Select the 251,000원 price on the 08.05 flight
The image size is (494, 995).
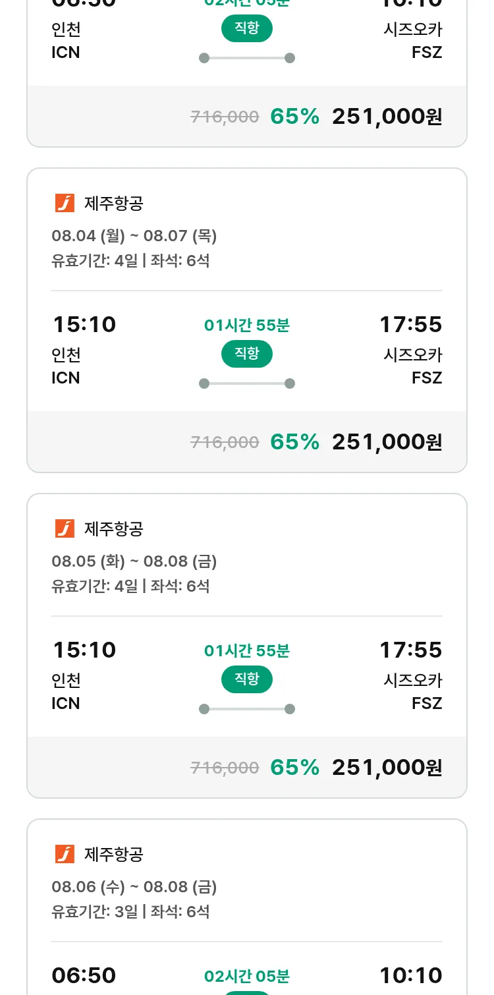pyautogui.click(x=387, y=767)
